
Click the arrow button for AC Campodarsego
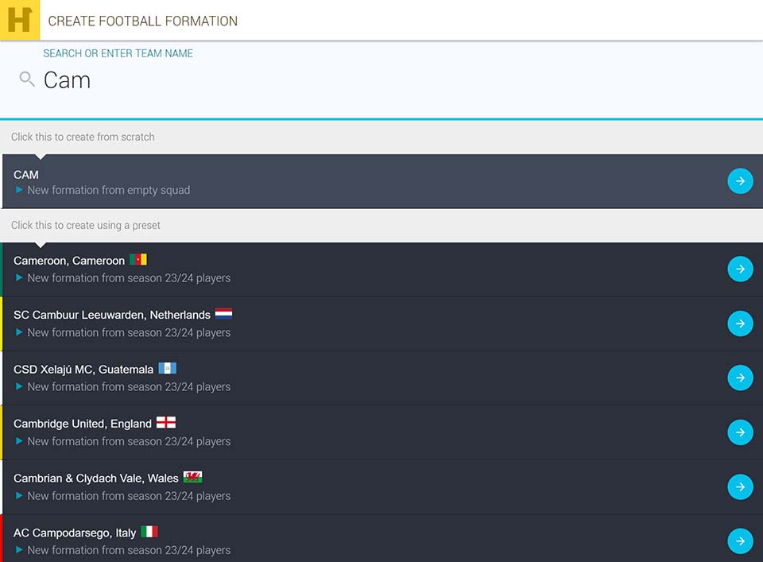point(740,541)
